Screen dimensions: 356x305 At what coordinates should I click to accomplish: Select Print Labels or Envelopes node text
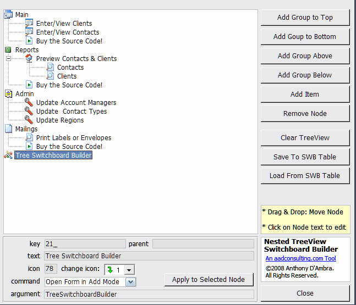coord(74,138)
